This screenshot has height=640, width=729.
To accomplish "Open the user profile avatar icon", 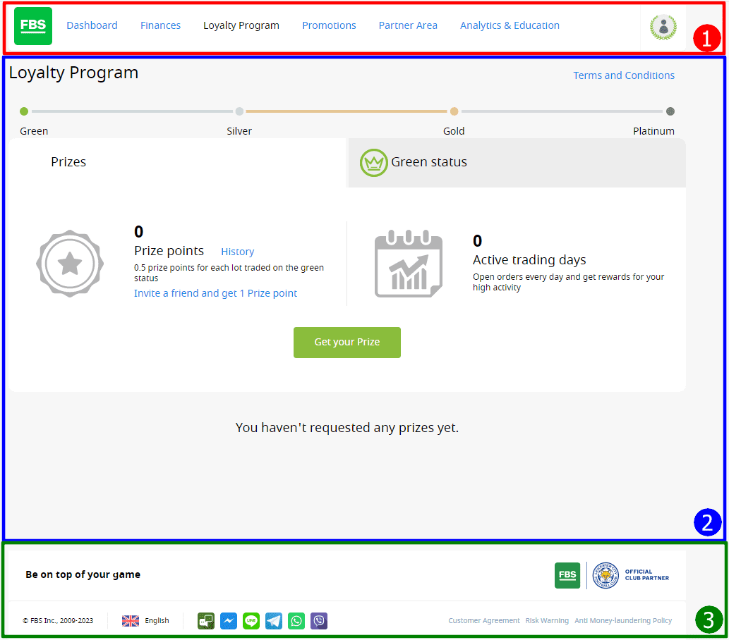I will point(663,27).
